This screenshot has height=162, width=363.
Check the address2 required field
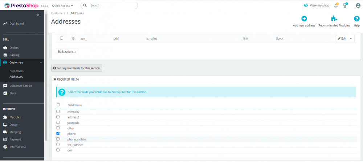[58, 117]
